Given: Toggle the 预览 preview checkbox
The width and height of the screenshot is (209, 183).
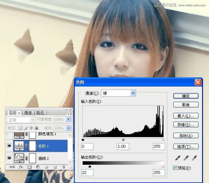Looking at the screenshot, I should click(175, 168).
